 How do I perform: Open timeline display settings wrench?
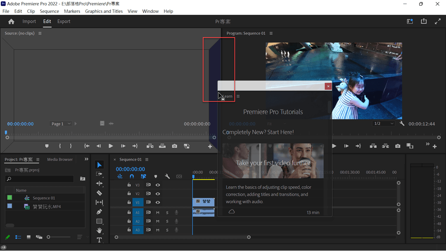tap(167, 177)
